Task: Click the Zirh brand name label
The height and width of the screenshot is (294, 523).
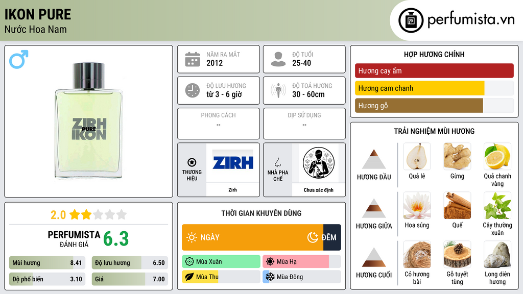Action: tap(232, 190)
